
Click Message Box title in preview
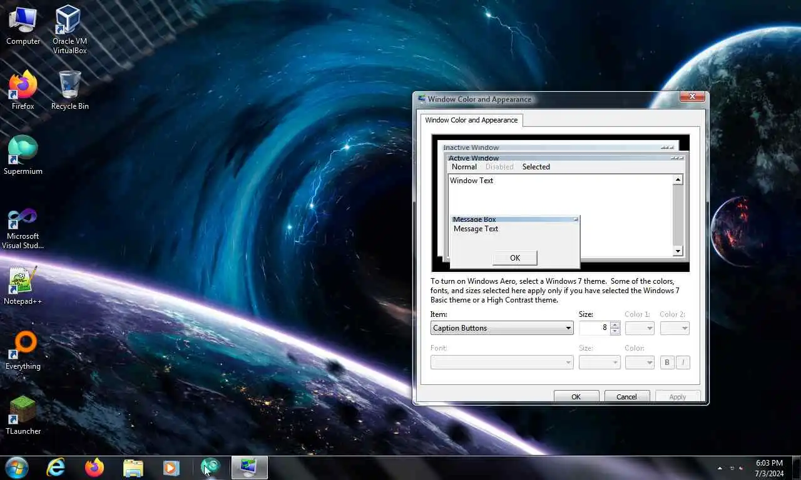(474, 219)
